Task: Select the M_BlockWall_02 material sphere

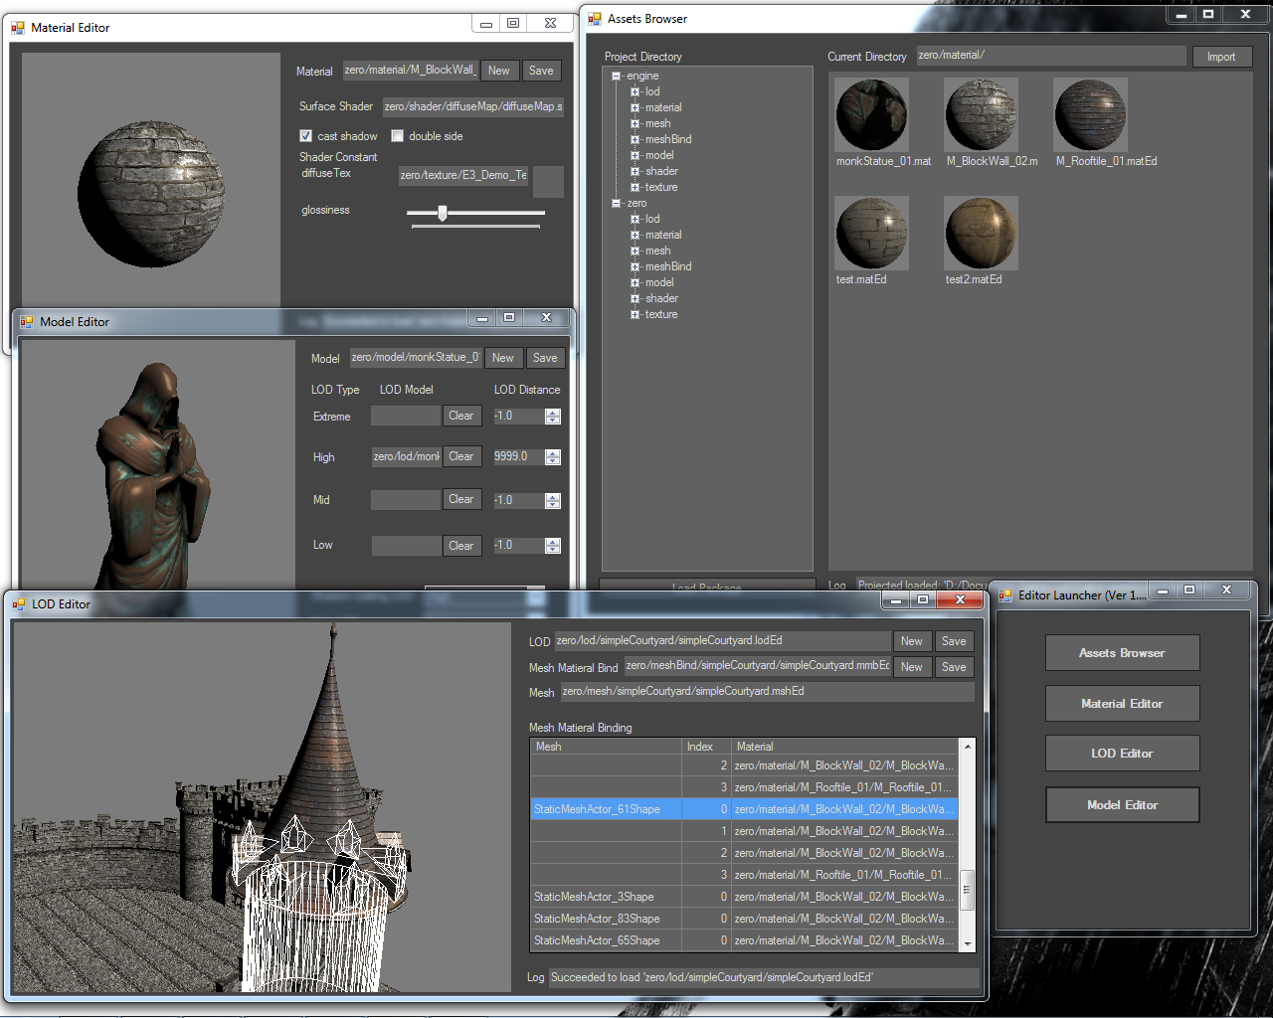Action: point(981,115)
